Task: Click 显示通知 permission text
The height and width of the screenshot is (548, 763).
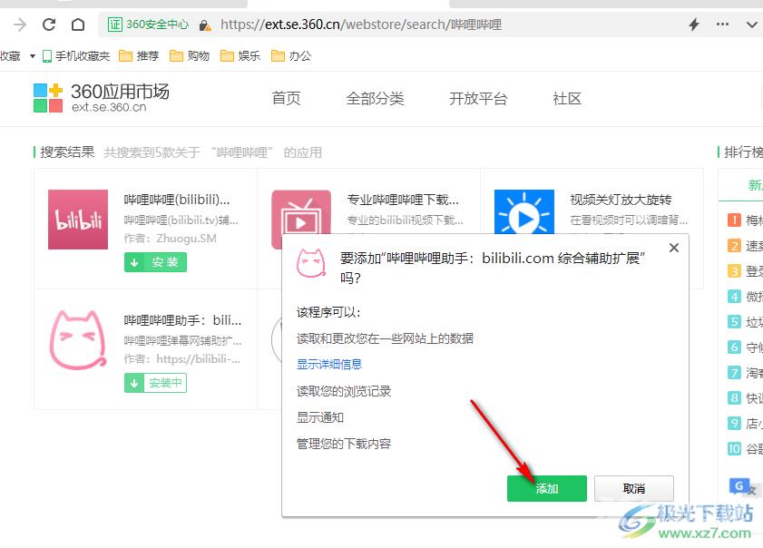Action: coord(320,417)
